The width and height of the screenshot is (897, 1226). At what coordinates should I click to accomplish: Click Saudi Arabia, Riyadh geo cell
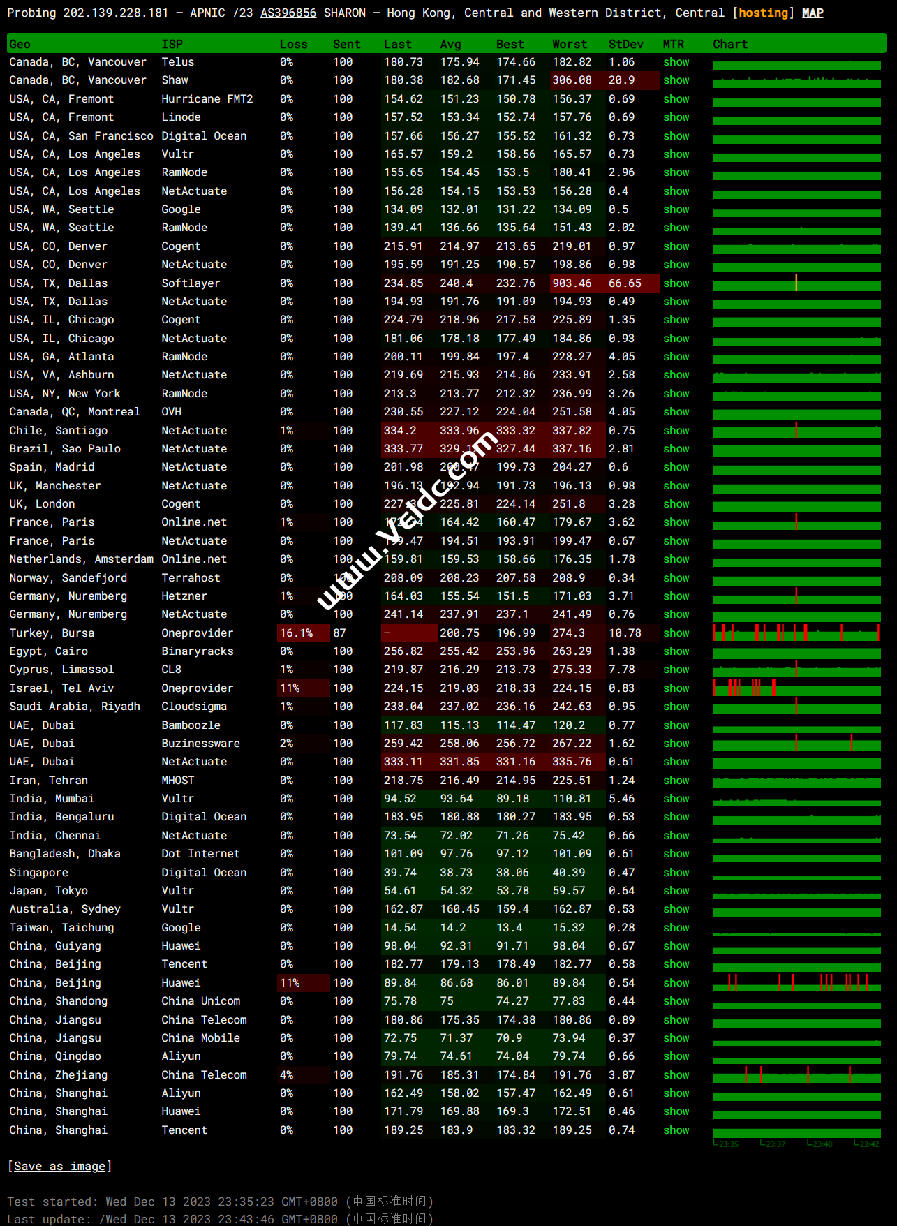tap(75, 707)
